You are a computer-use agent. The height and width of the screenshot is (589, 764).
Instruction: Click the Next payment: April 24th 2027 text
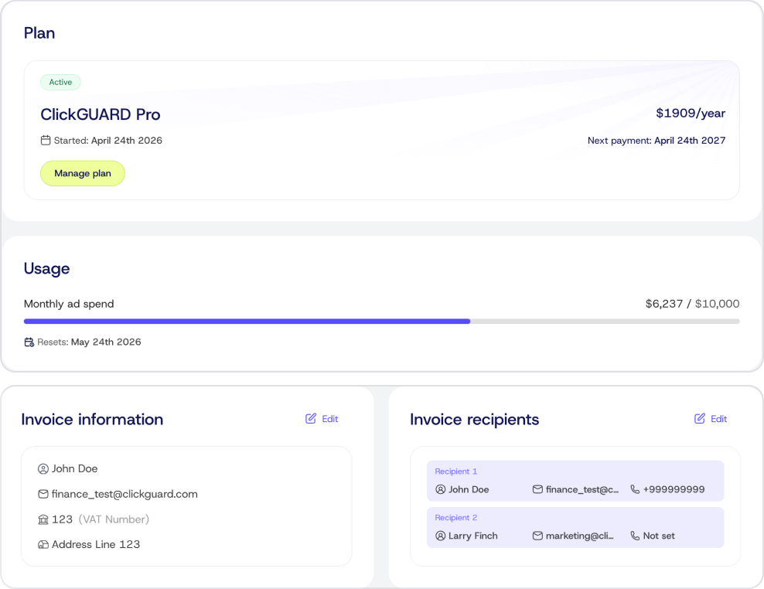pyautogui.click(x=657, y=141)
